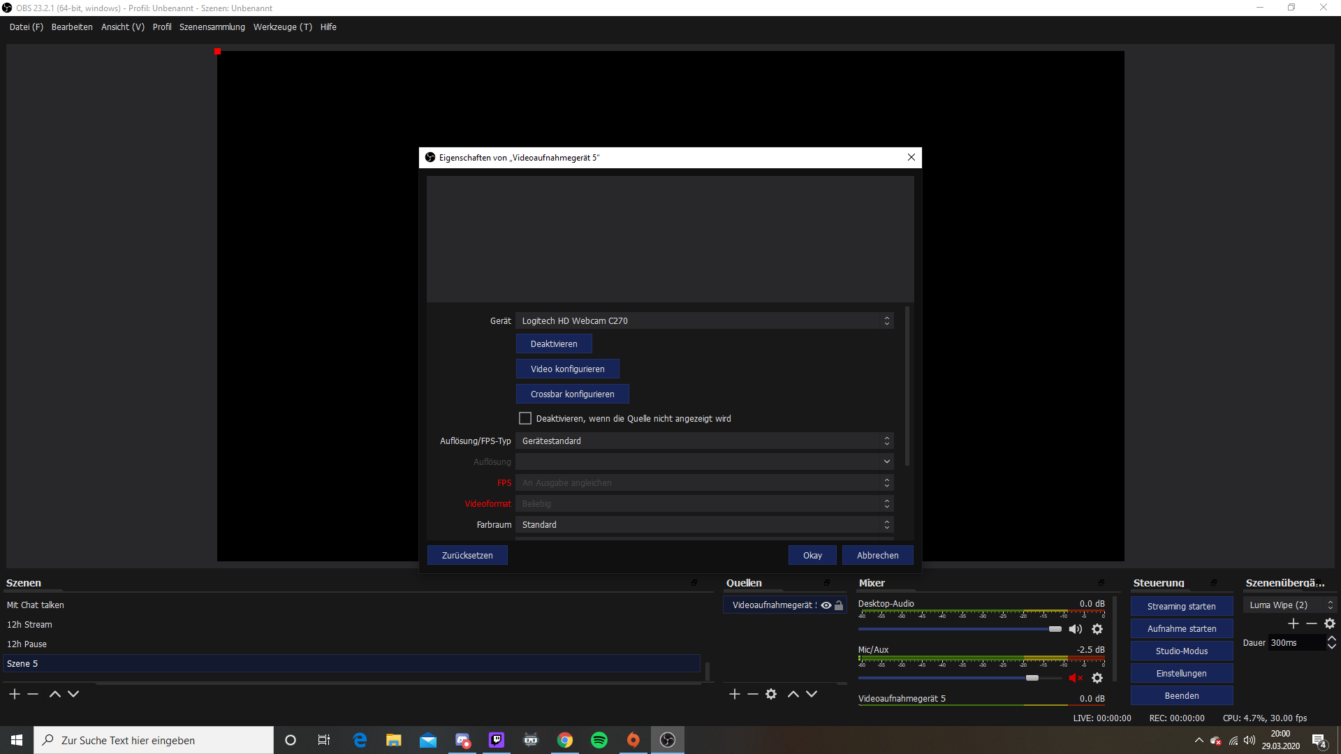Viewport: 1341px width, 754px height.
Task: Expand the Auflösung/FPS-Typ dropdown
Action: (x=704, y=441)
